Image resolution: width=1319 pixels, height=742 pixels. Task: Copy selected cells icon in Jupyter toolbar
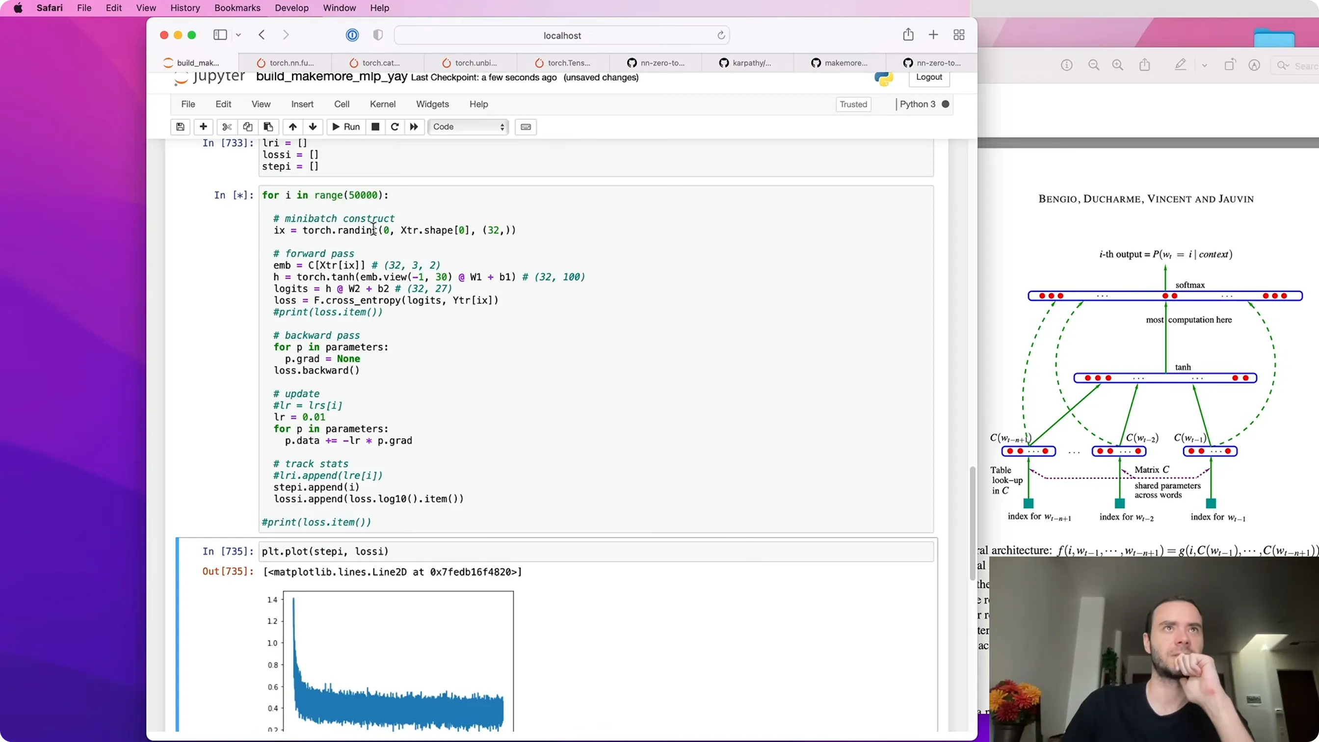click(247, 127)
